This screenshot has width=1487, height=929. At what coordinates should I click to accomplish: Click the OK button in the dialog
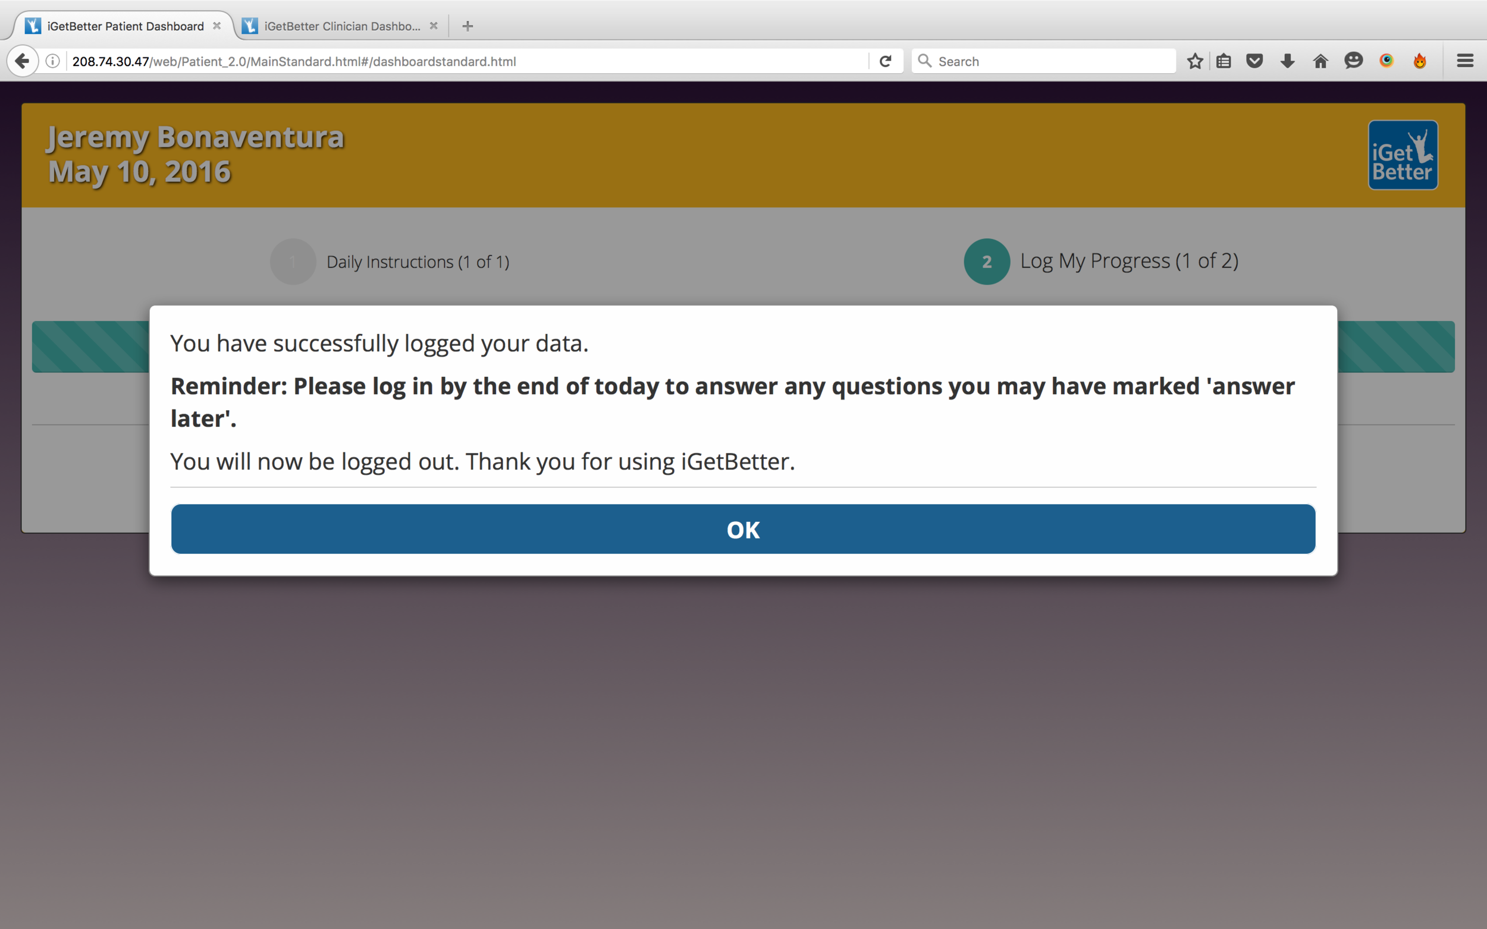[742, 529]
